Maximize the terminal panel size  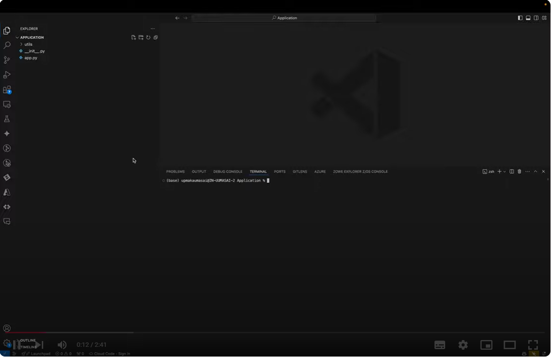pyautogui.click(x=535, y=171)
